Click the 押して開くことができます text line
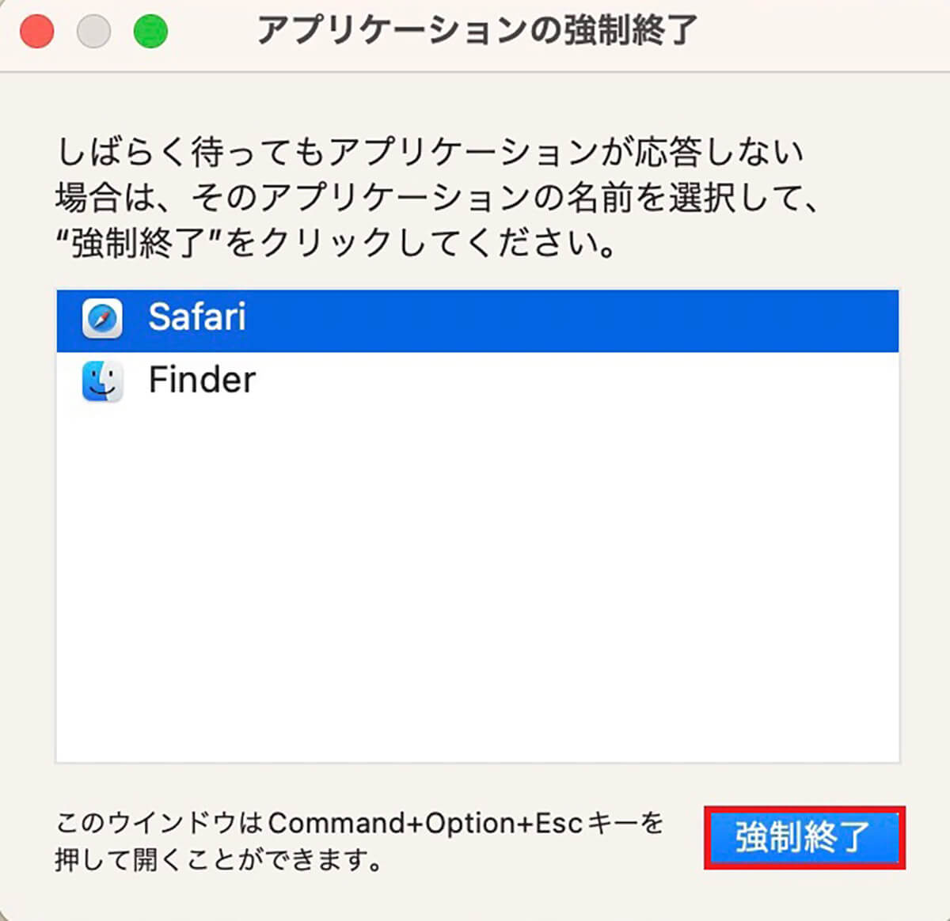The image size is (950, 921). 219,859
